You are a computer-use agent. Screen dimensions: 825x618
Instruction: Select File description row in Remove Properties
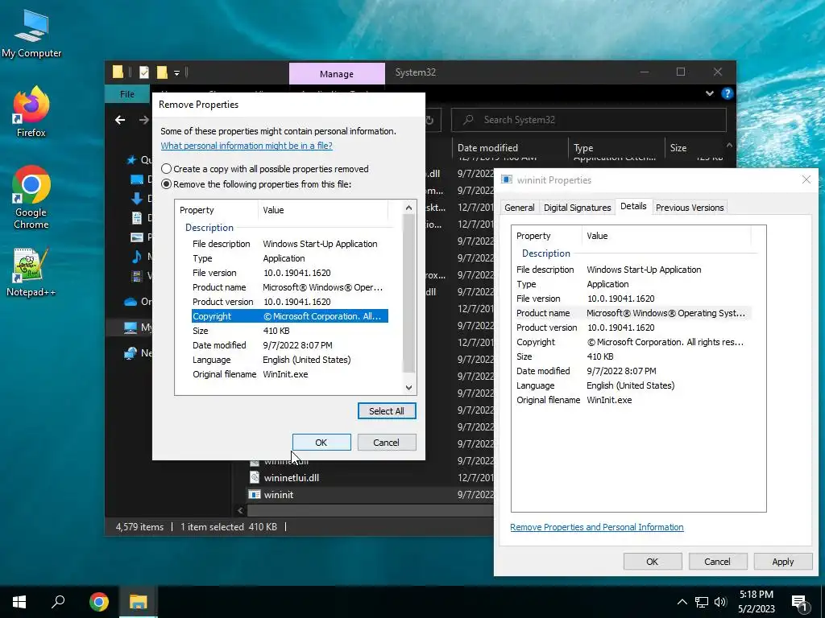click(290, 244)
